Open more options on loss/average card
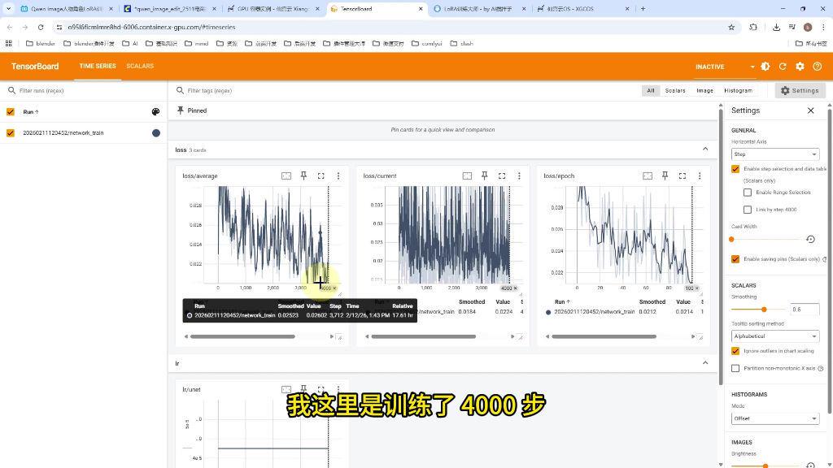Viewport: 833px width, 468px height. (338, 175)
